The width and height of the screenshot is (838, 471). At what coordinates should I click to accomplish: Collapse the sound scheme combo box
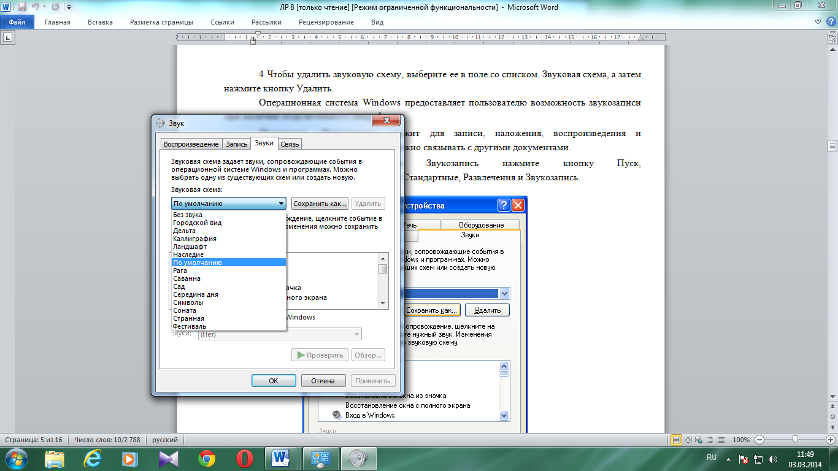click(229, 204)
